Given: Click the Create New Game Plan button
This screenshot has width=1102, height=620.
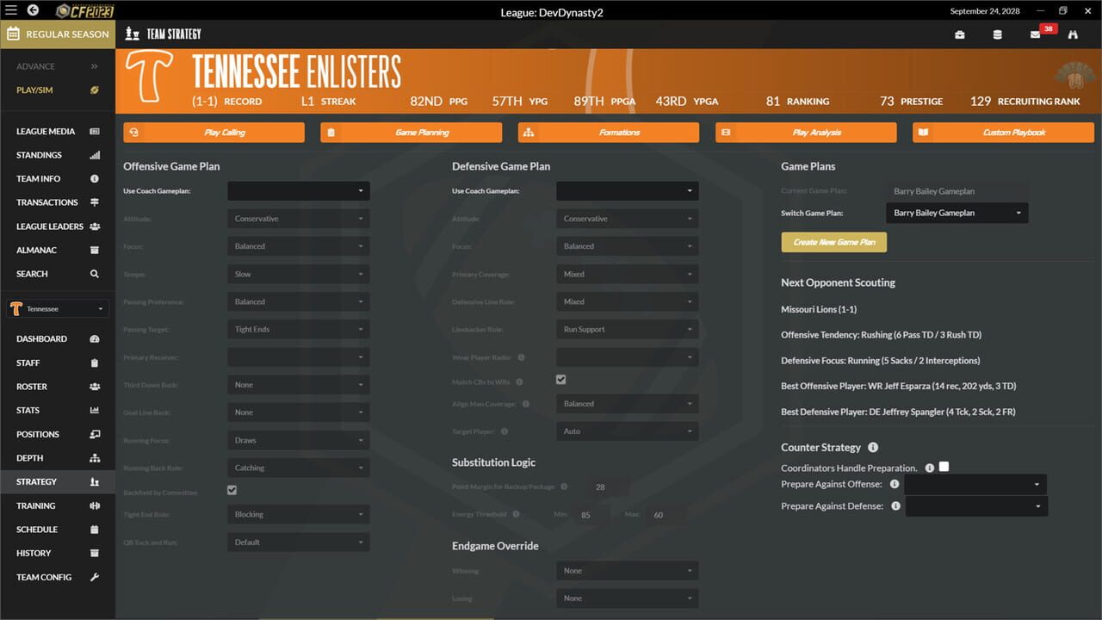Looking at the screenshot, I should coord(833,242).
